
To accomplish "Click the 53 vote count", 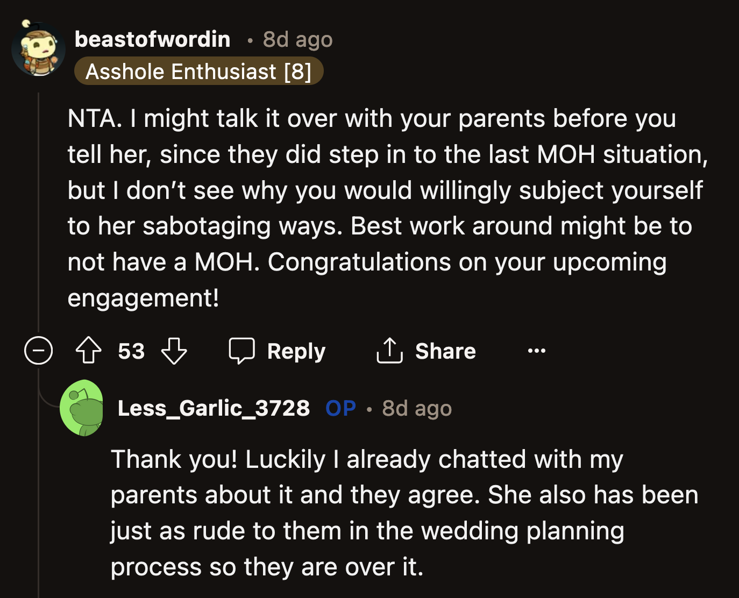I will point(131,351).
